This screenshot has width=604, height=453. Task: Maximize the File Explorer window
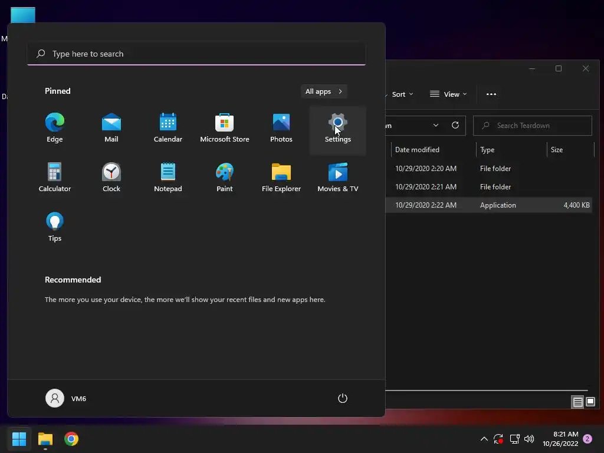[559, 68]
